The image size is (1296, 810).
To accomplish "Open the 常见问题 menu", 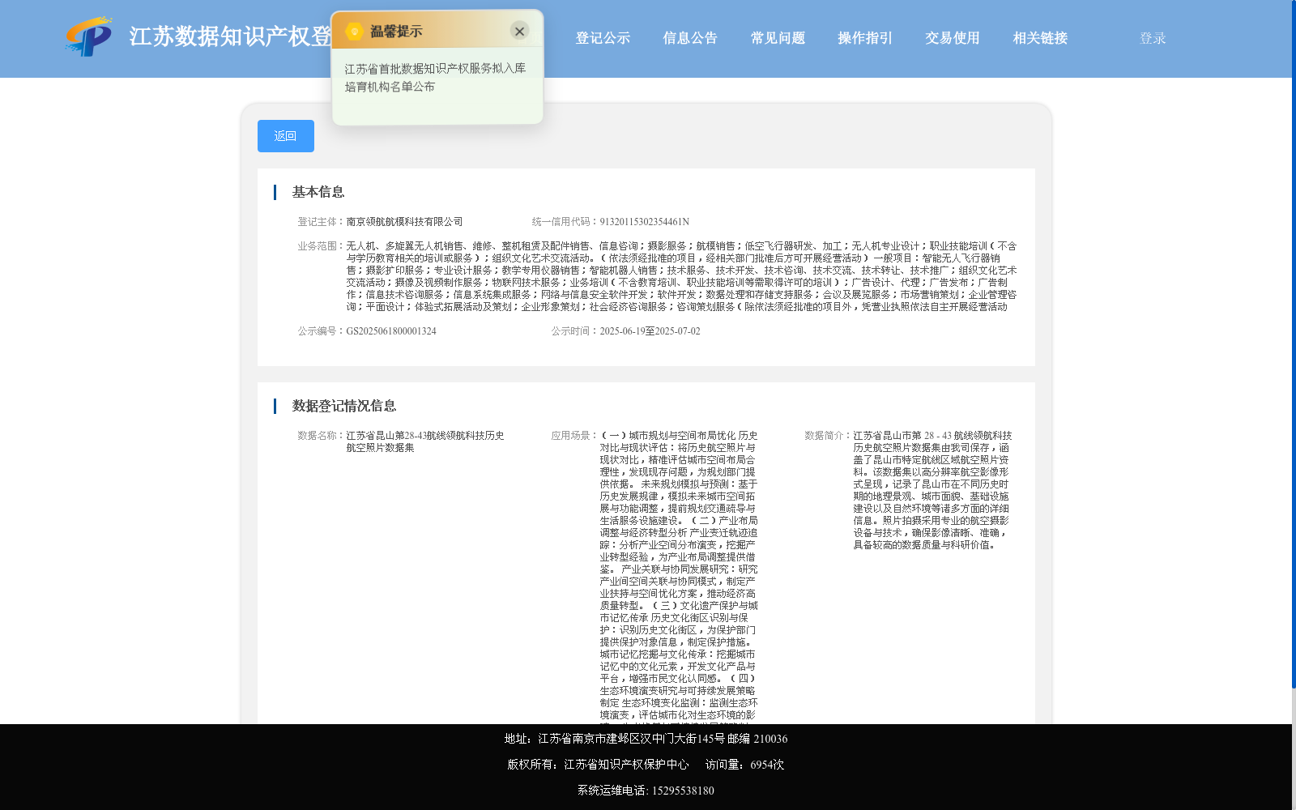I will (778, 38).
